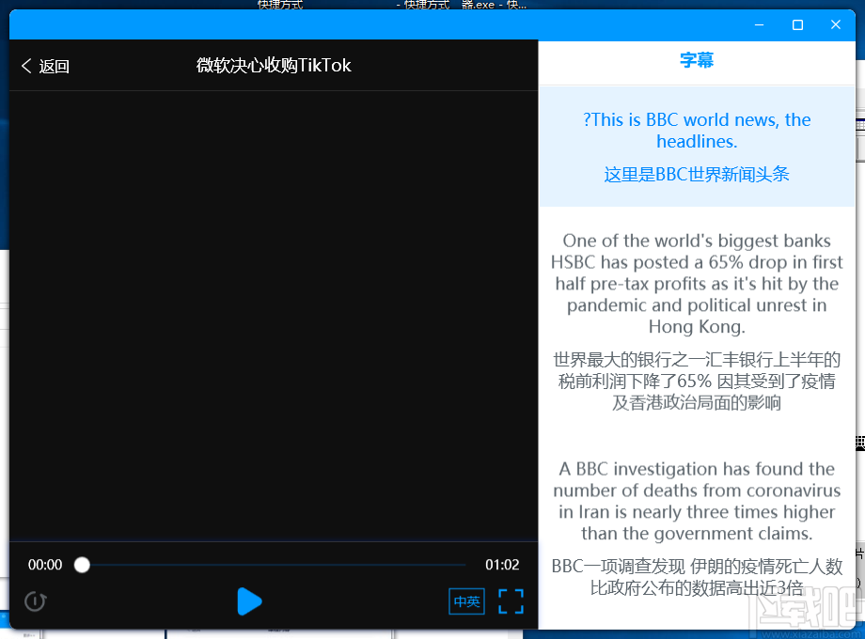Screen dimensions: 865x639
Task: Click the replay icon at bottom left
Action: coord(35,601)
